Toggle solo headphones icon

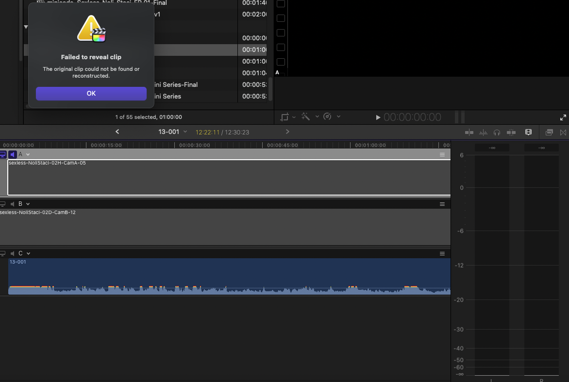497,132
